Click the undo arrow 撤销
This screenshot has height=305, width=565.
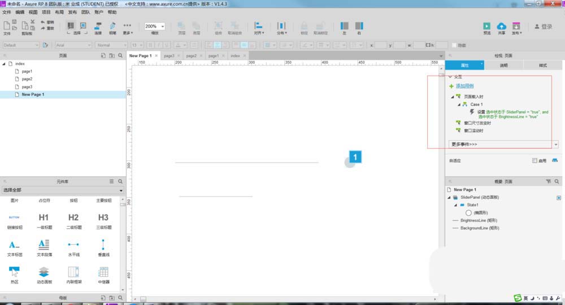tap(47, 23)
